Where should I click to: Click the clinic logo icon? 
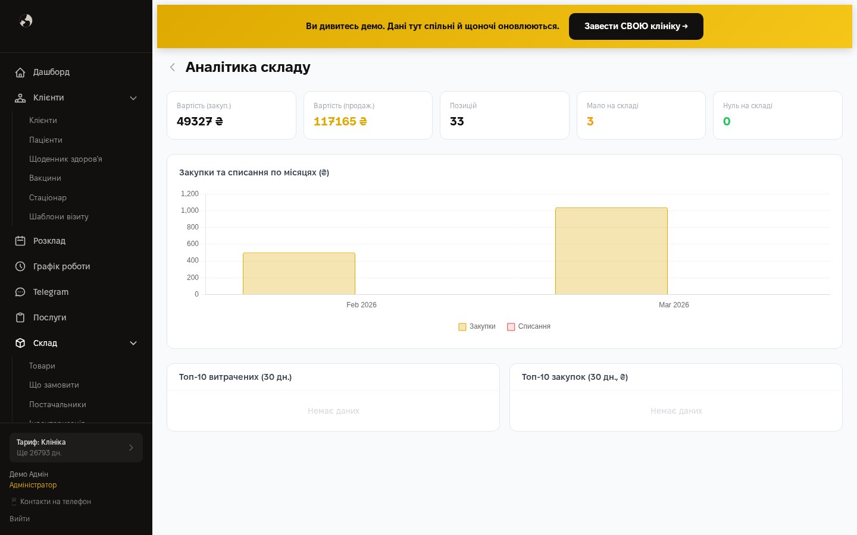[26, 21]
